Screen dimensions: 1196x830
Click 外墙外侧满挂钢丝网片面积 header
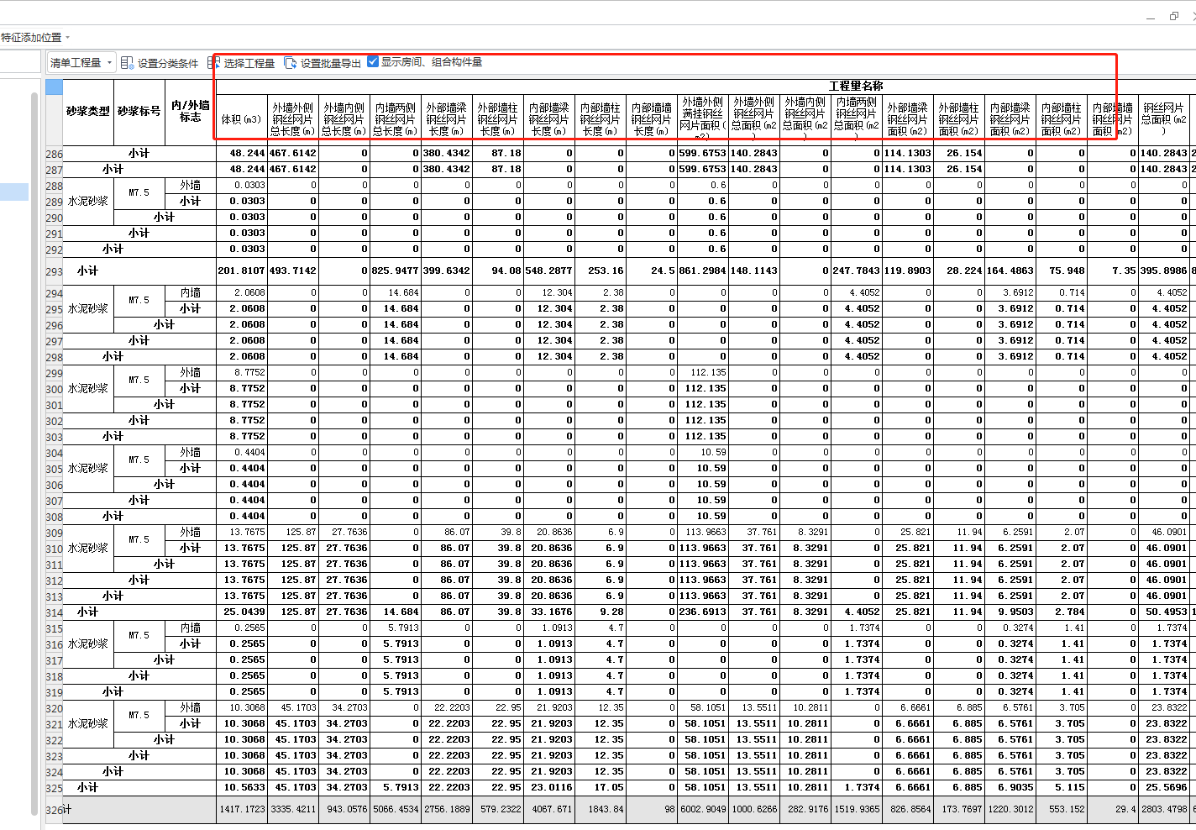click(x=703, y=119)
